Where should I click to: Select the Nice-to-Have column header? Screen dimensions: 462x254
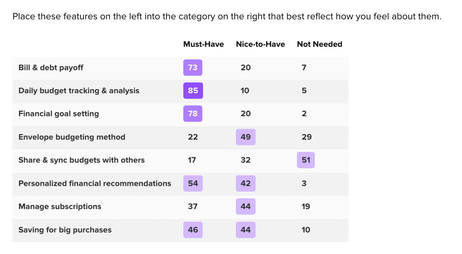tap(260, 44)
